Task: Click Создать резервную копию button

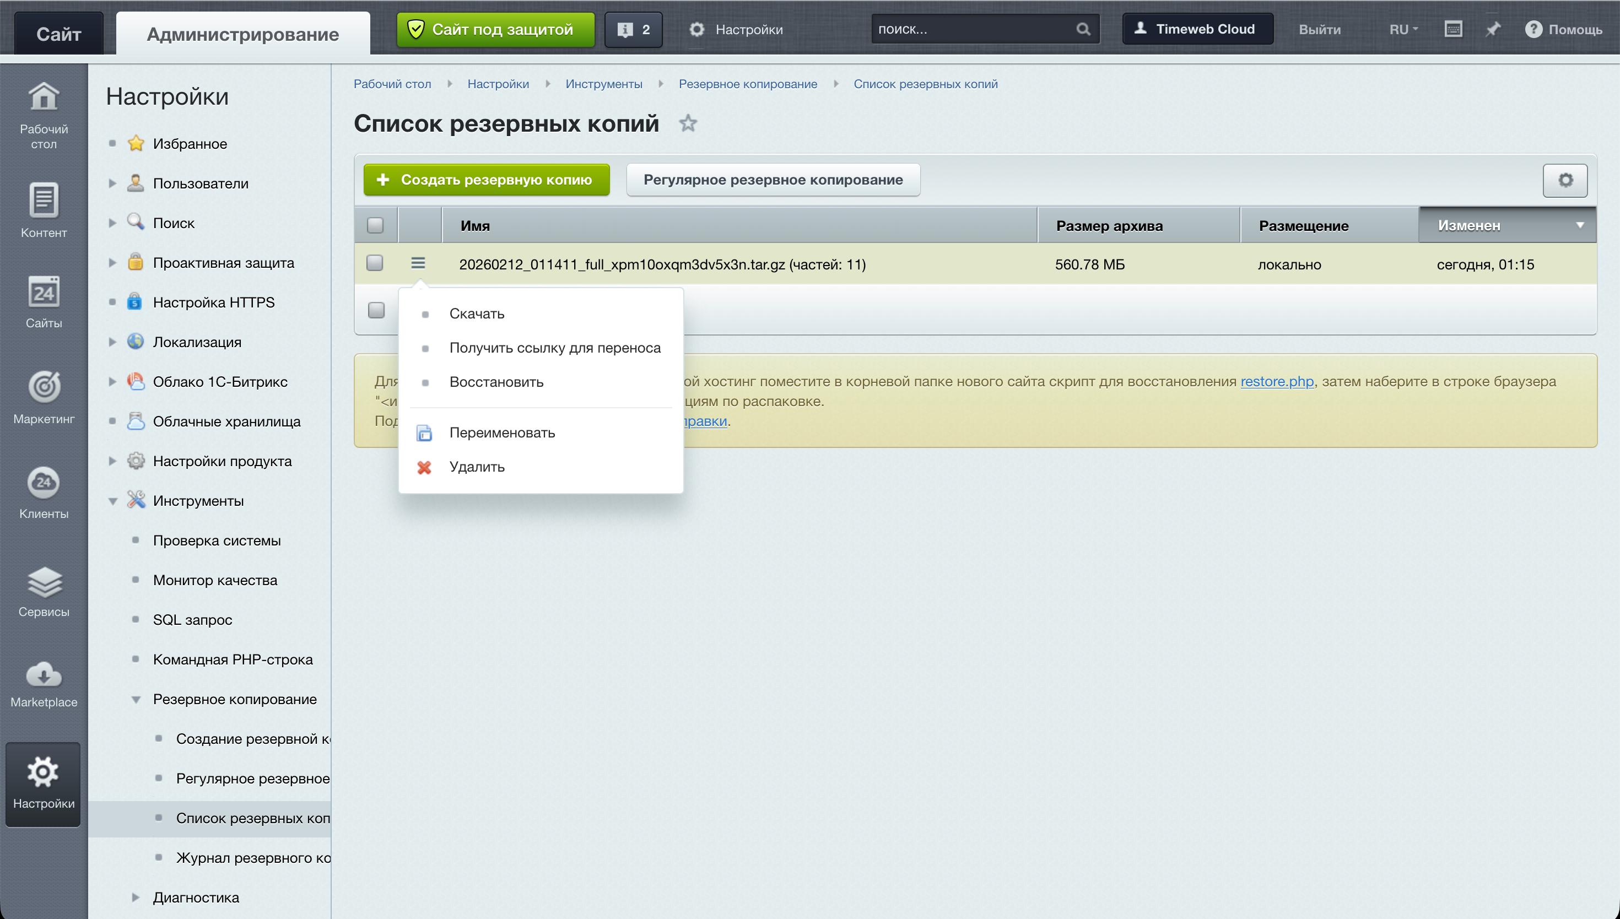Action: click(486, 181)
